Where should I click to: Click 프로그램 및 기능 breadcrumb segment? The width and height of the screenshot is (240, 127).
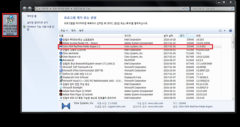click(x=82, y=9)
